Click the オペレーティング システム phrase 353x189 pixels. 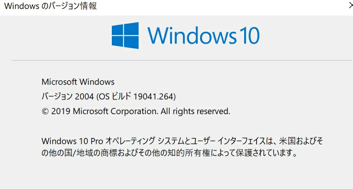pyautogui.click(x=145, y=141)
